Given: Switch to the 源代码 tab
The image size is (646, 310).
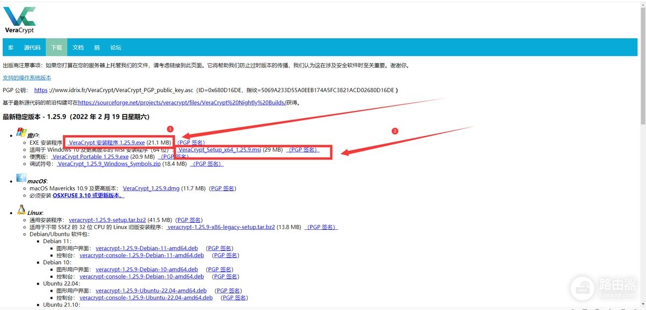Looking at the screenshot, I should [32, 47].
